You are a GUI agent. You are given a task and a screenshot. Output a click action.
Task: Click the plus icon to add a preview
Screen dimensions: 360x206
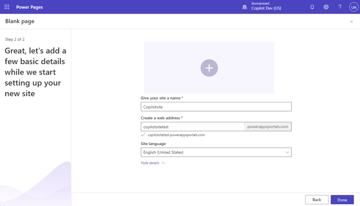[x=209, y=68]
